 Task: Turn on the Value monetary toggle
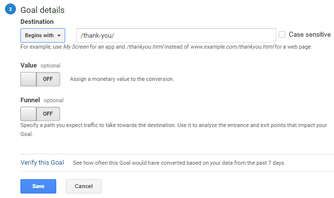[40, 79]
